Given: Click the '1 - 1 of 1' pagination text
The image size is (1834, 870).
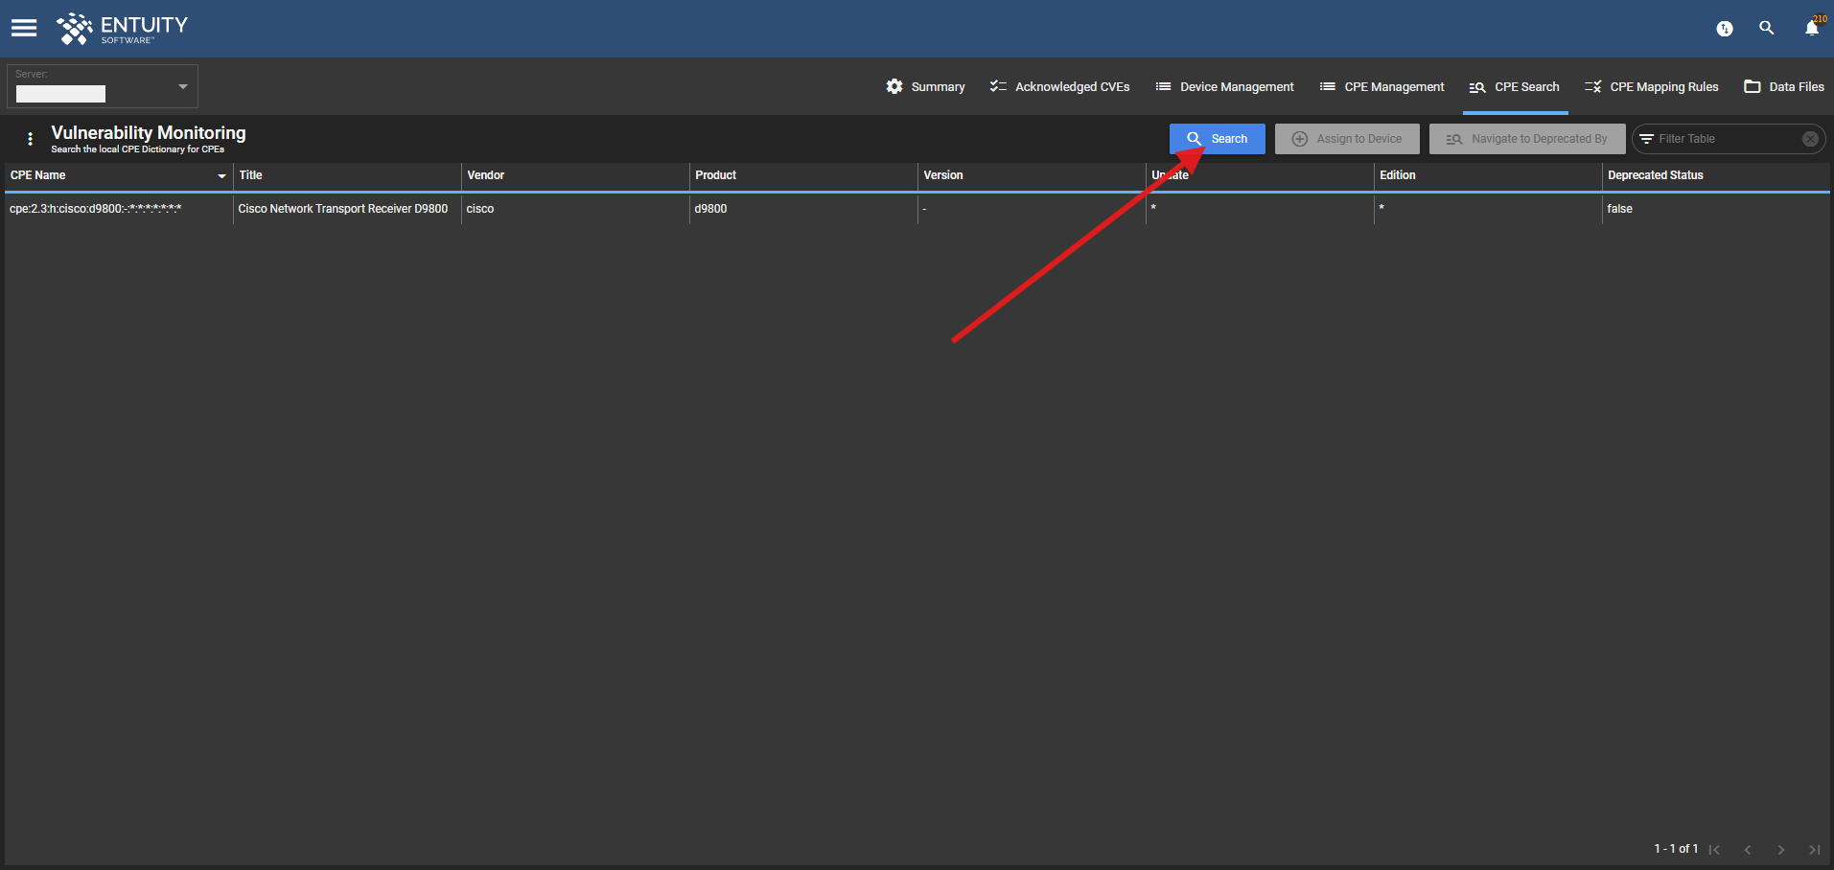Looking at the screenshot, I should point(1676,849).
